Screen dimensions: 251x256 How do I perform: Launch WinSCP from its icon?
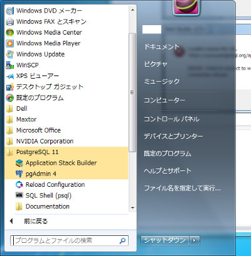coord(9,65)
